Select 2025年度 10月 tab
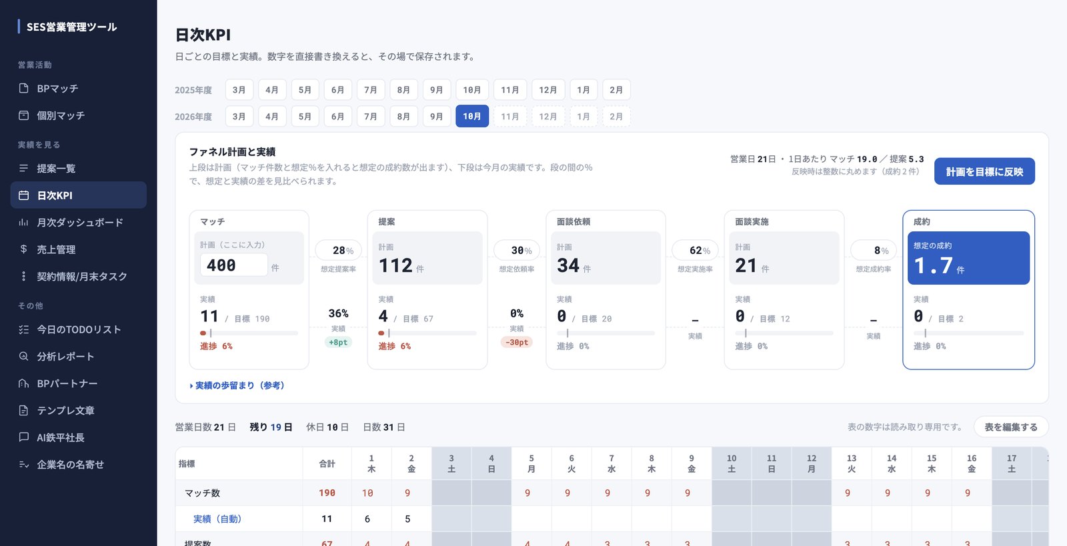 tap(472, 89)
